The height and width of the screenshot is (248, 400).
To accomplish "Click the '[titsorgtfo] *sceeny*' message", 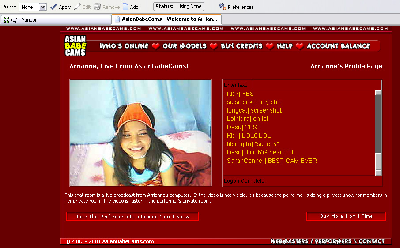I will pos(252,144).
